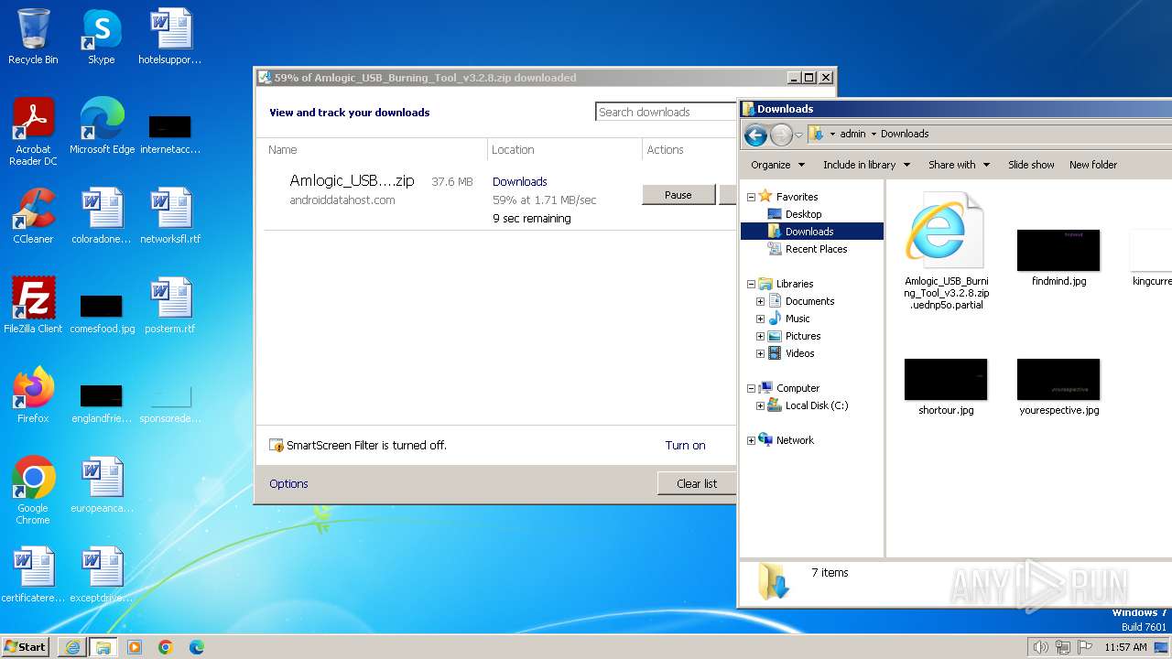Launch Google Chrome desktop shortcut
Screen dimensions: 1172x659
(x=33, y=491)
